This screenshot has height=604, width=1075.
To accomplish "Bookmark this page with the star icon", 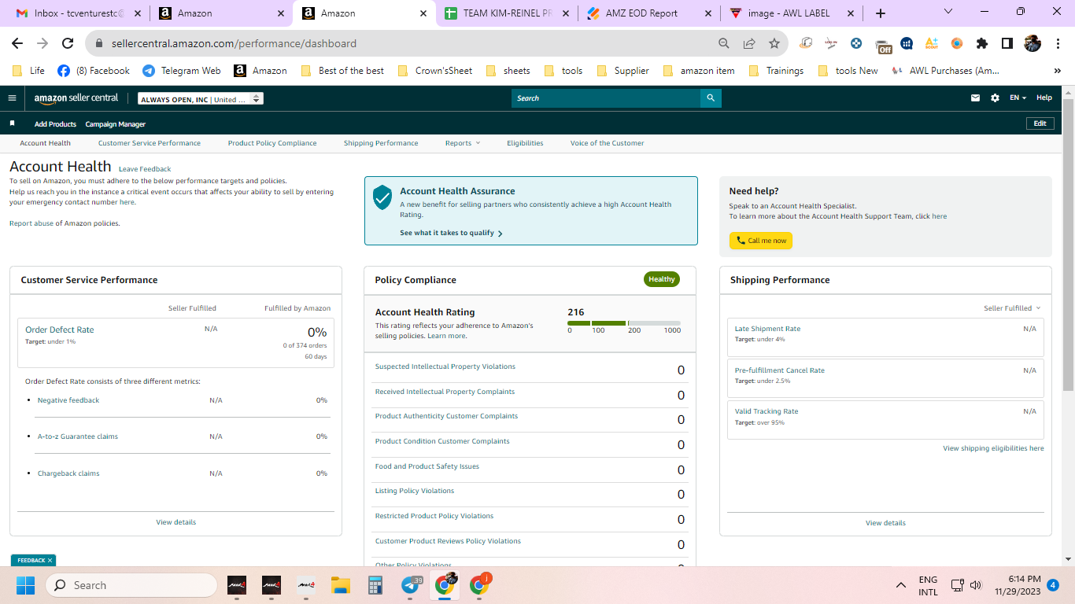I will pos(774,44).
